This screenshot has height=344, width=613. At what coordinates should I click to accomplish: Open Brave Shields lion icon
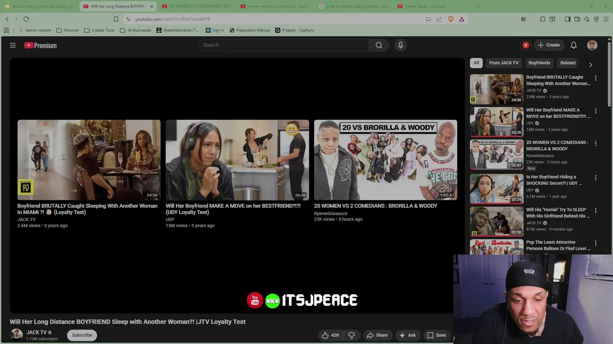click(451, 19)
